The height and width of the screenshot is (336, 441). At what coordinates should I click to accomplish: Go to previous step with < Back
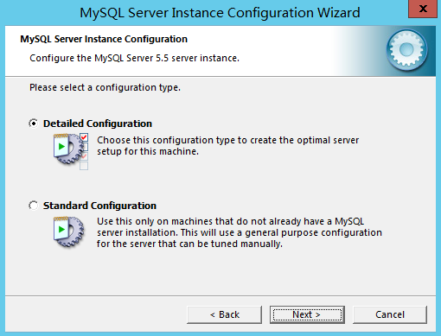tap(224, 314)
